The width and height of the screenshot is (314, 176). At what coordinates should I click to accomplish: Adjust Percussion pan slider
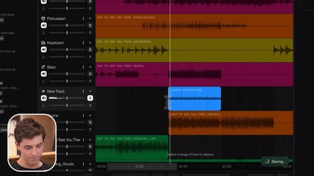[x=67, y=33]
